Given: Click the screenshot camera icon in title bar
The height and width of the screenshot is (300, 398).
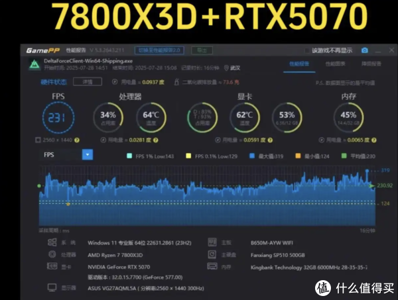Looking at the screenshot, I should click(x=364, y=50).
